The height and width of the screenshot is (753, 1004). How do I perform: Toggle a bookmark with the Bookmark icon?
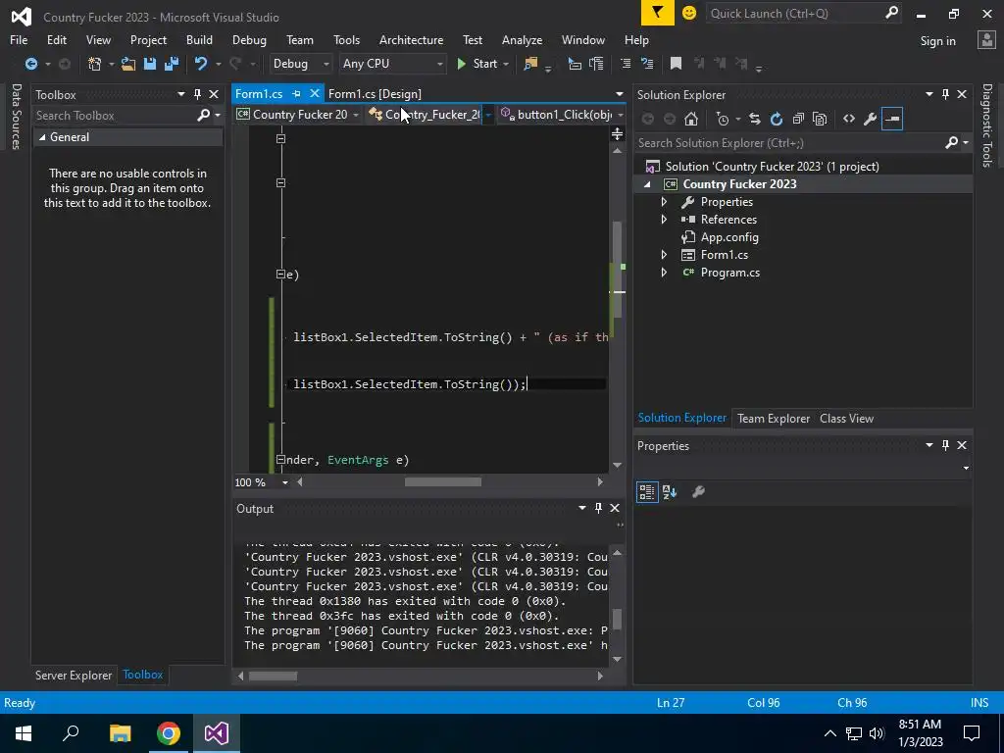[x=676, y=64]
